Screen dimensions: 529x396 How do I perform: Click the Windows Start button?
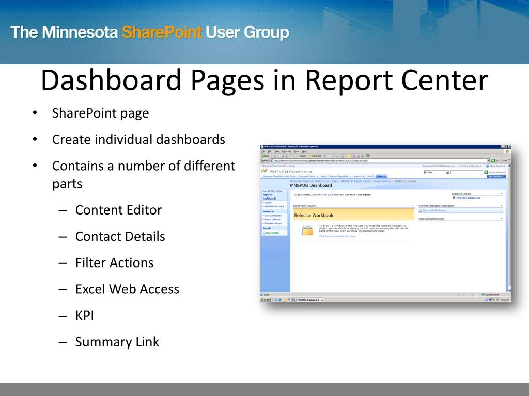click(266, 300)
